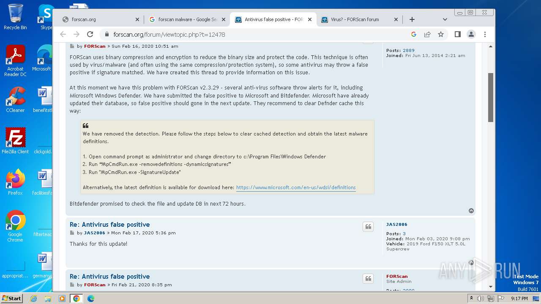
Task: Open JAS2006 posts count link
Action: click(x=404, y=233)
